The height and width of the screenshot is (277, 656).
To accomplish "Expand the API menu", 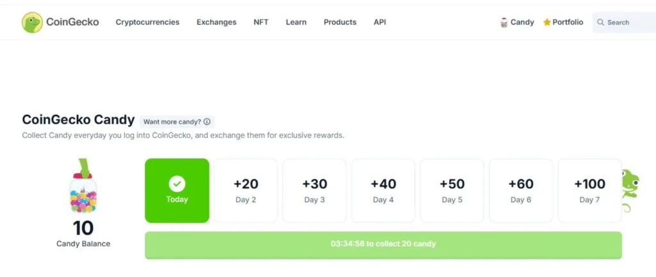I will pyautogui.click(x=380, y=22).
